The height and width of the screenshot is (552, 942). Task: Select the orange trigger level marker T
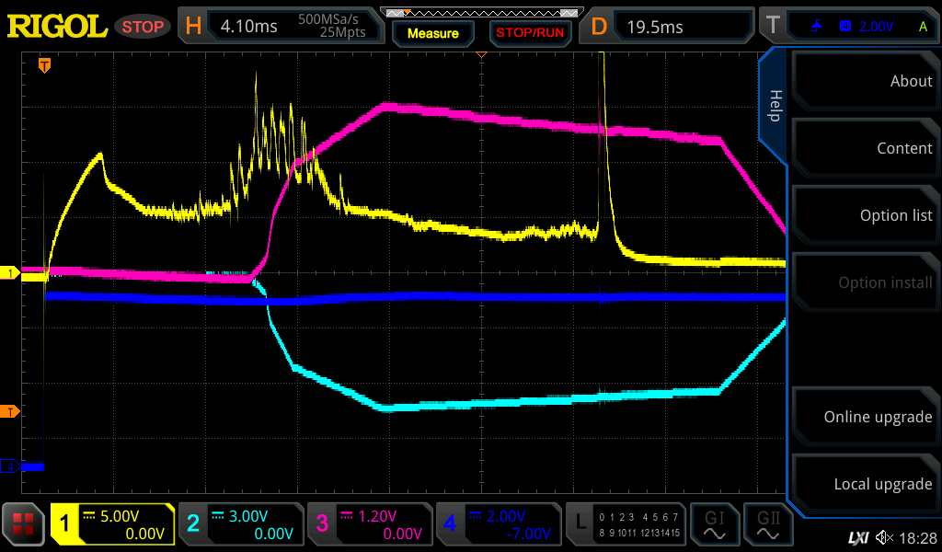[10, 410]
